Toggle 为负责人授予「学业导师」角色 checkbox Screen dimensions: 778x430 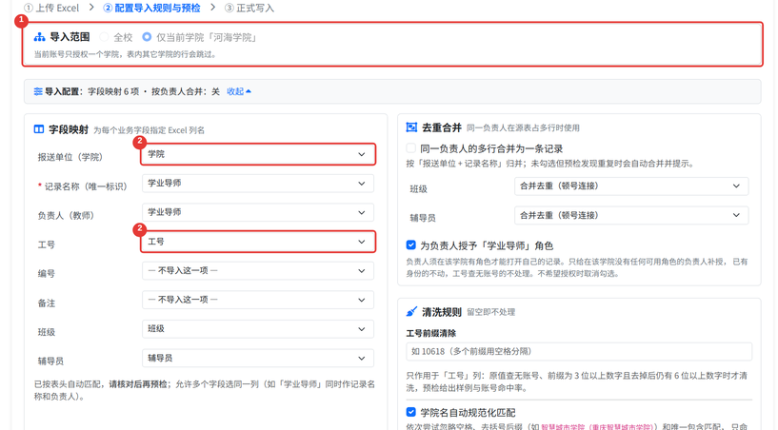(x=410, y=245)
